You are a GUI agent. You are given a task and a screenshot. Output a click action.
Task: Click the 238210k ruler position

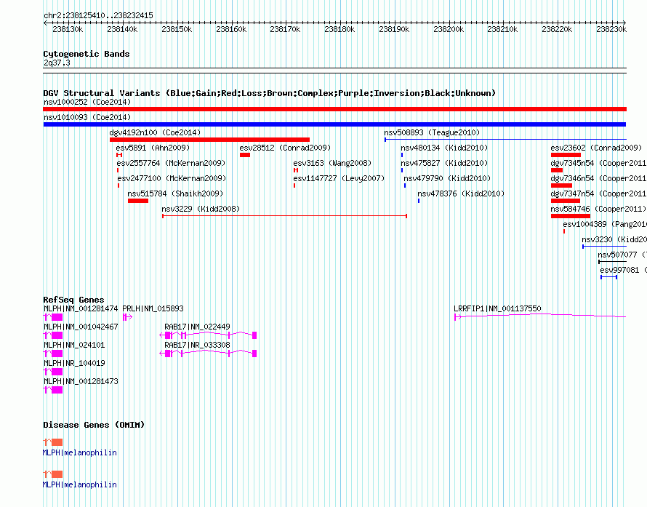coord(502,29)
